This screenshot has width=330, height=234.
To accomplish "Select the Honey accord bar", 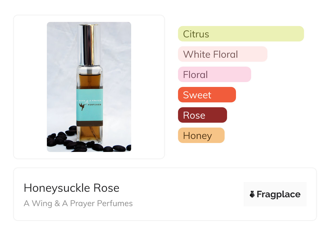I will click(x=201, y=135).
